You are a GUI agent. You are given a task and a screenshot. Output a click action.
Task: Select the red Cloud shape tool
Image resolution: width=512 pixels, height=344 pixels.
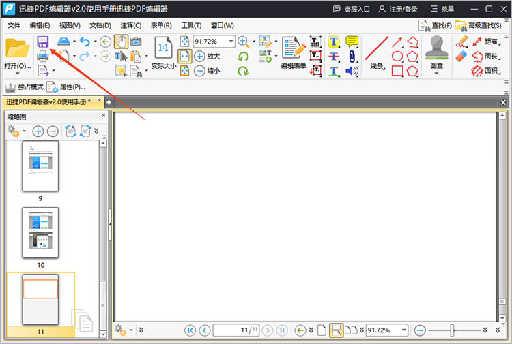click(412, 71)
